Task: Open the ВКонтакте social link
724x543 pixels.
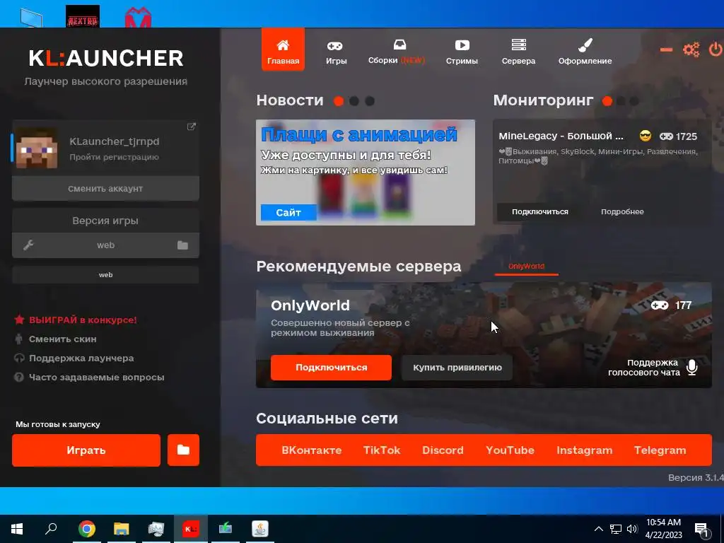Action: click(x=312, y=450)
